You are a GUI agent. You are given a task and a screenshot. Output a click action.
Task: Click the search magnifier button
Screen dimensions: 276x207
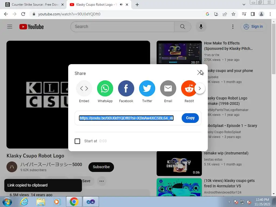pos(183,27)
